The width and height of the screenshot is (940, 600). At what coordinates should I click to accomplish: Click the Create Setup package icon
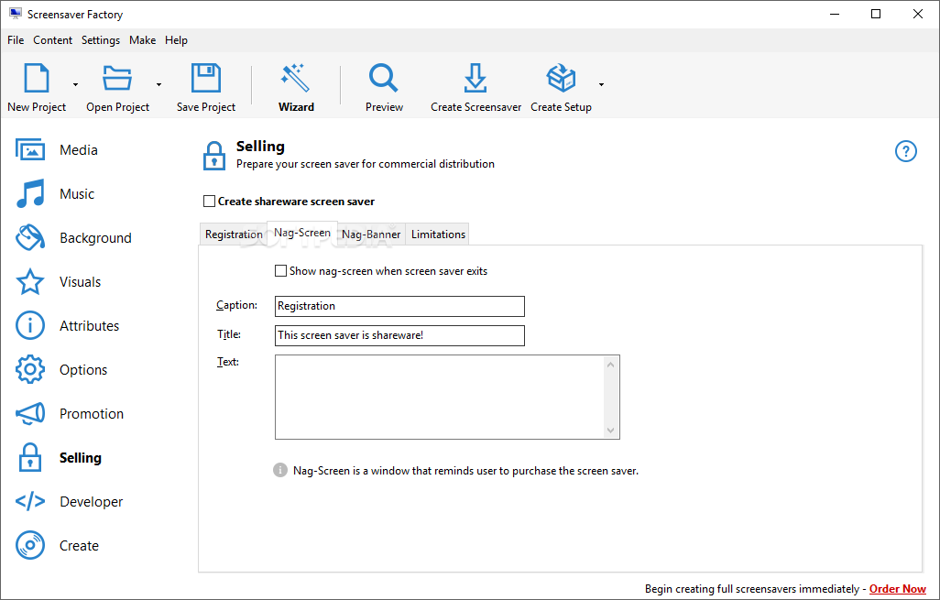point(561,78)
